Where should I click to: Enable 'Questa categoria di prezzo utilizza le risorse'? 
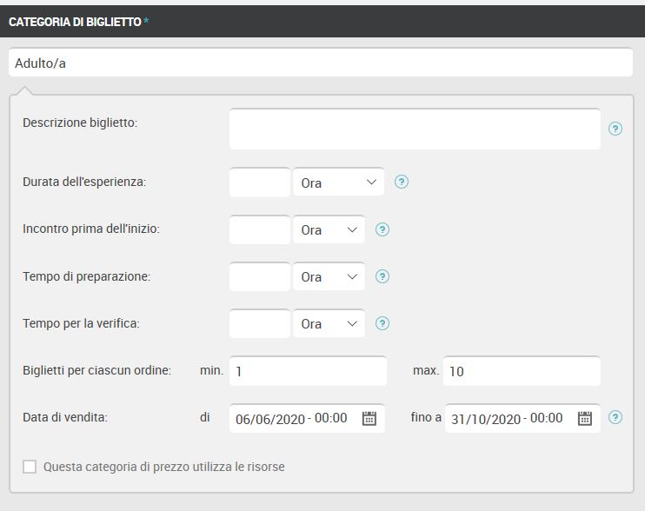point(30,467)
